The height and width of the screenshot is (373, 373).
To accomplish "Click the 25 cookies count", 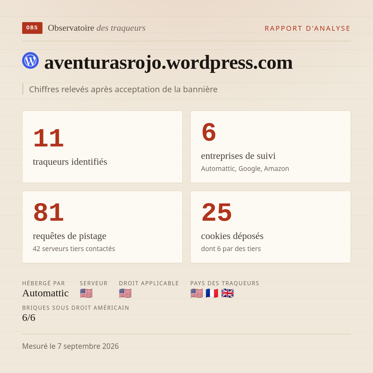I will point(217,212).
